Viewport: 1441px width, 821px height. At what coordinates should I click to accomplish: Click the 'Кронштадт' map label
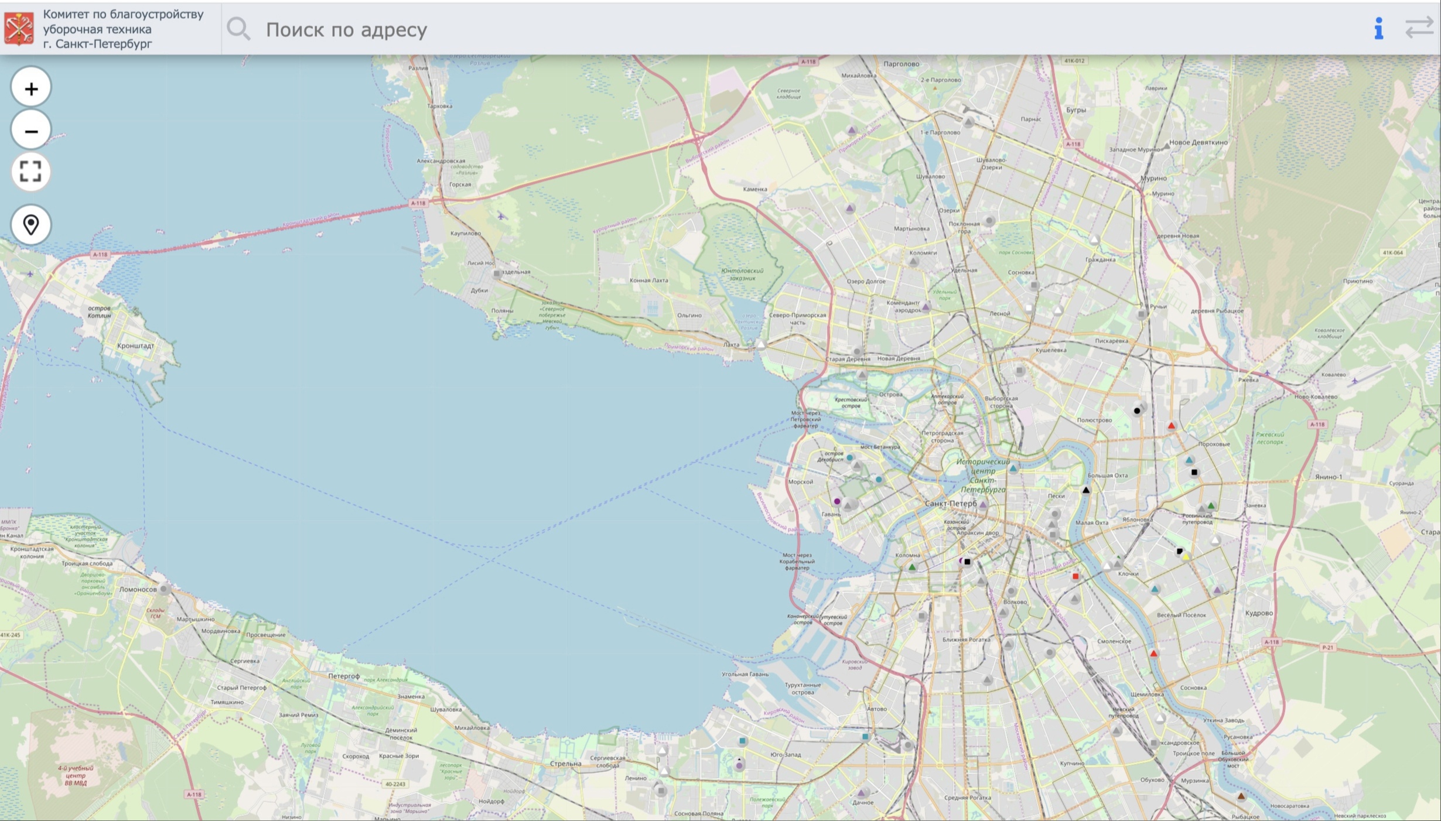[136, 345]
